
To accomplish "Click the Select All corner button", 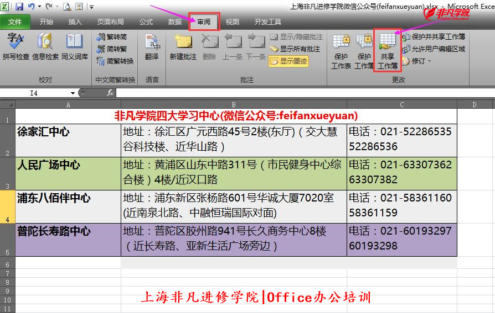I will tap(8, 104).
